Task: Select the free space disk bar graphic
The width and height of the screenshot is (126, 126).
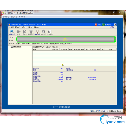Action: [x=66, y=39]
